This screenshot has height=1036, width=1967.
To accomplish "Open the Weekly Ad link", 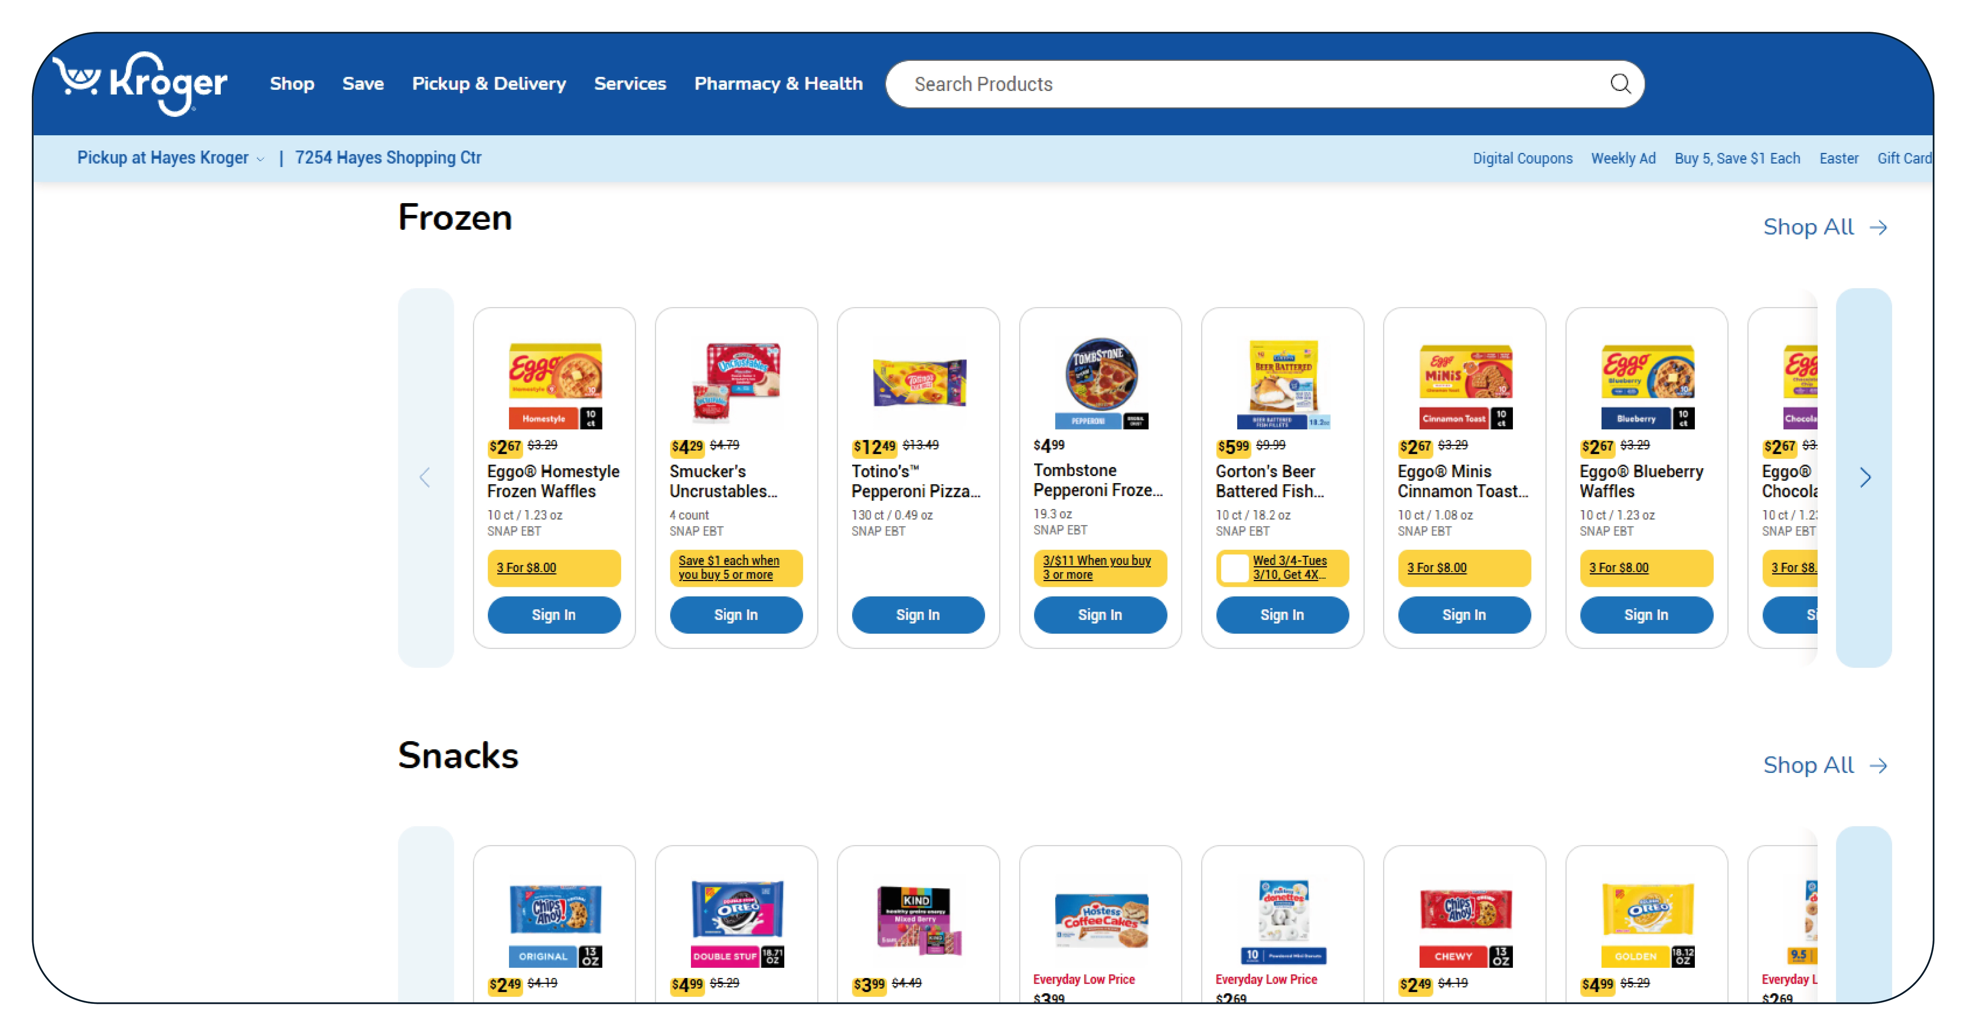I will (x=1623, y=159).
